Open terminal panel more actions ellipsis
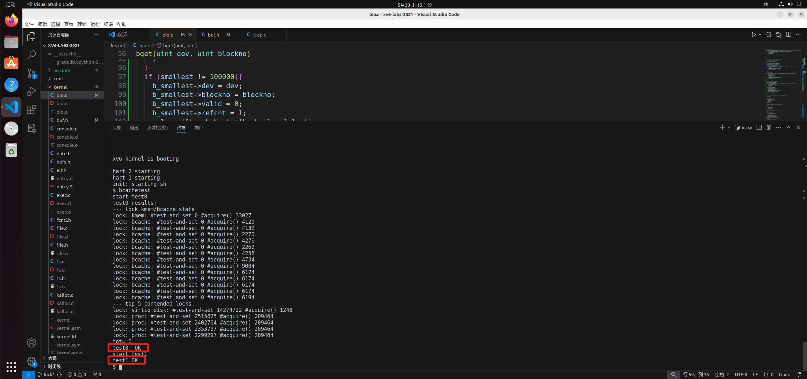Viewport: 807px width, 379px height. tap(778, 127)
